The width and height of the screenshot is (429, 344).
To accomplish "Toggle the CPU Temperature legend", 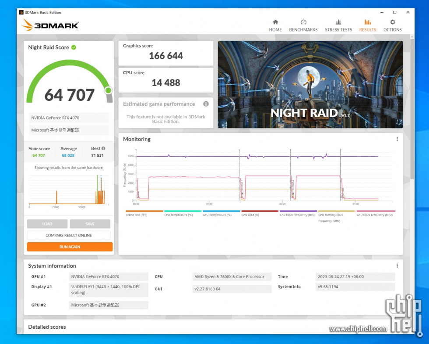I will coord(183,213).
